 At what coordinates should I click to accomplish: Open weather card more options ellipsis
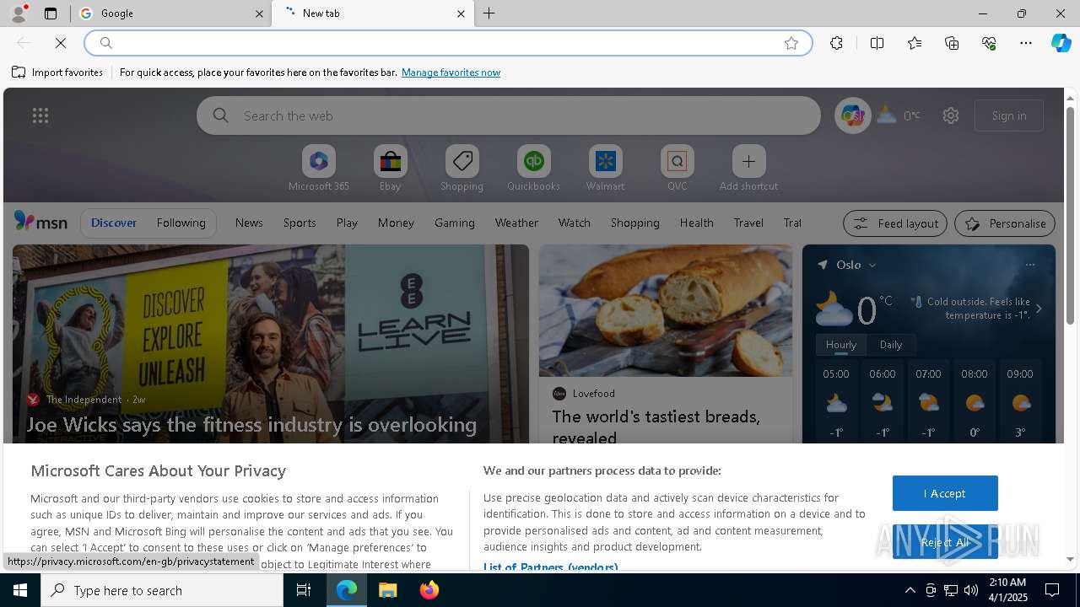[1029, 265]
